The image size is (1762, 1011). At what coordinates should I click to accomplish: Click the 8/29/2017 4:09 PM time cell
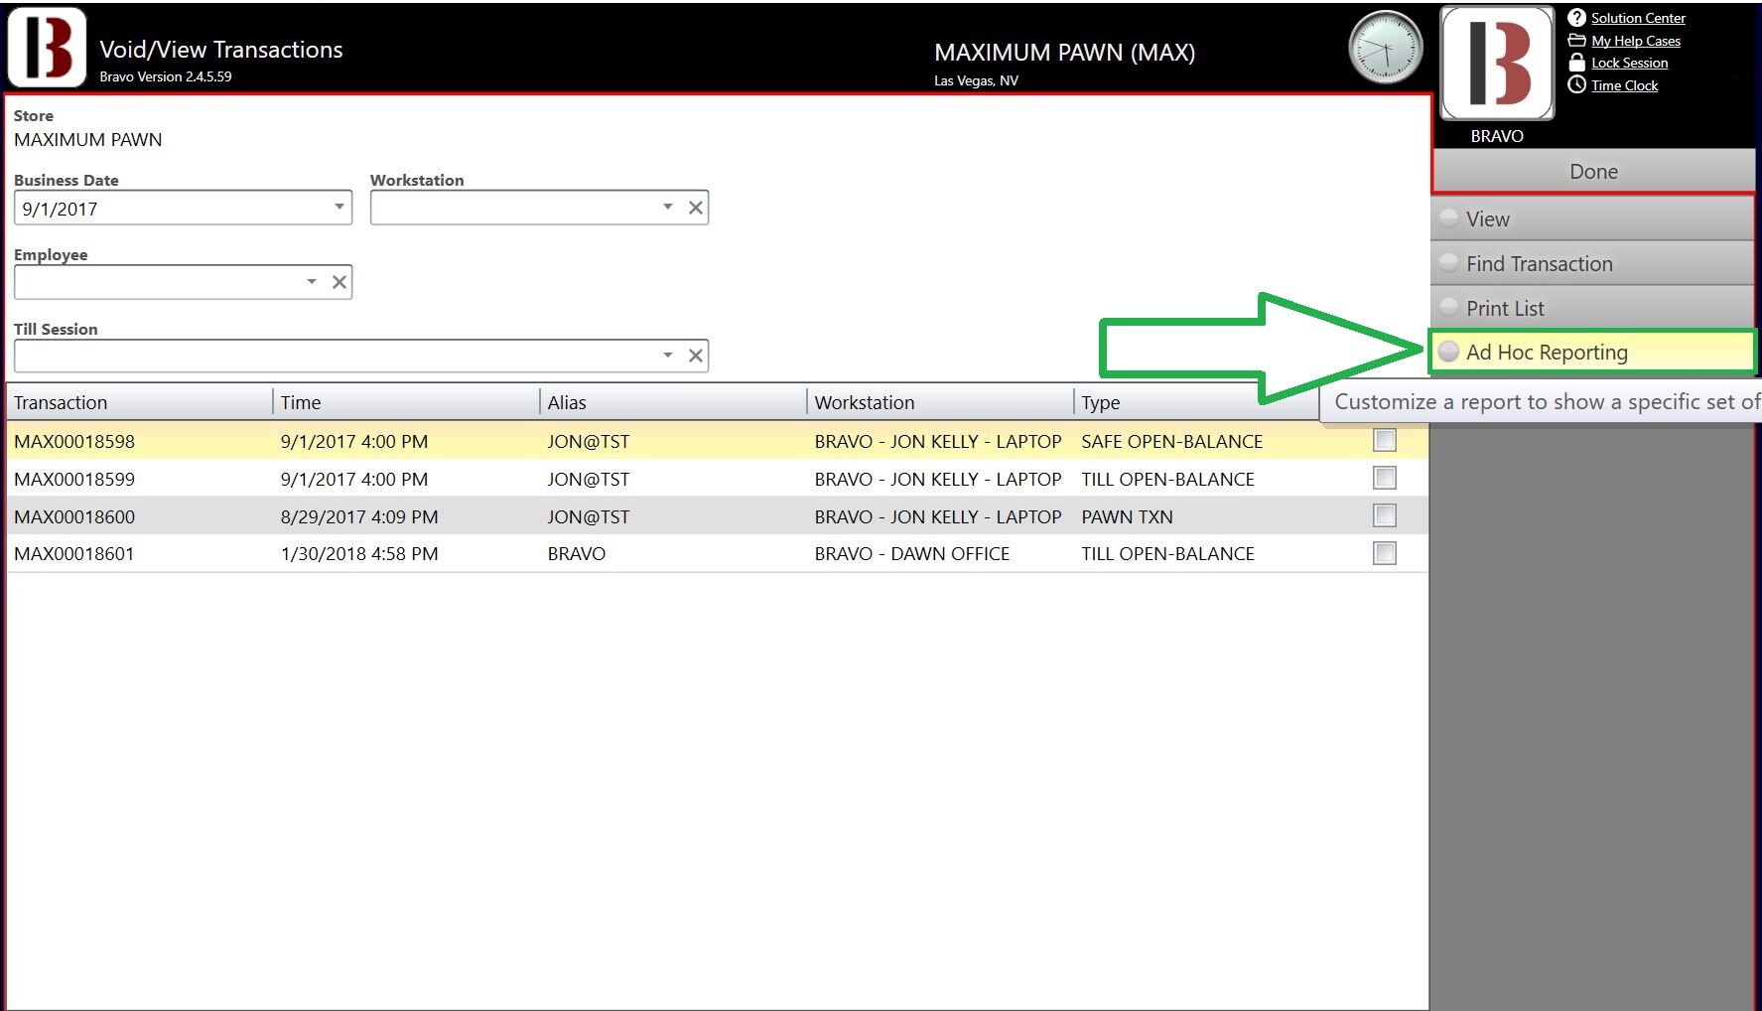pos(359,516)
